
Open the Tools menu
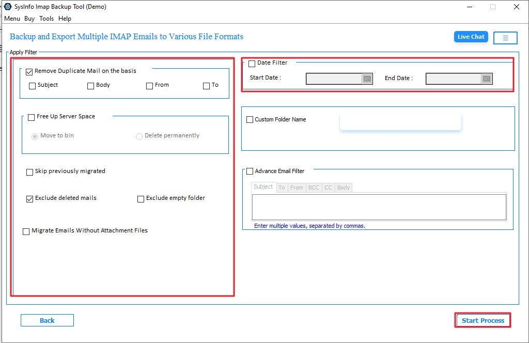pos(46,19)
